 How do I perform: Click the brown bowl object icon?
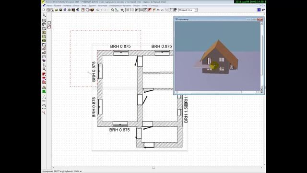coord(92,10)
